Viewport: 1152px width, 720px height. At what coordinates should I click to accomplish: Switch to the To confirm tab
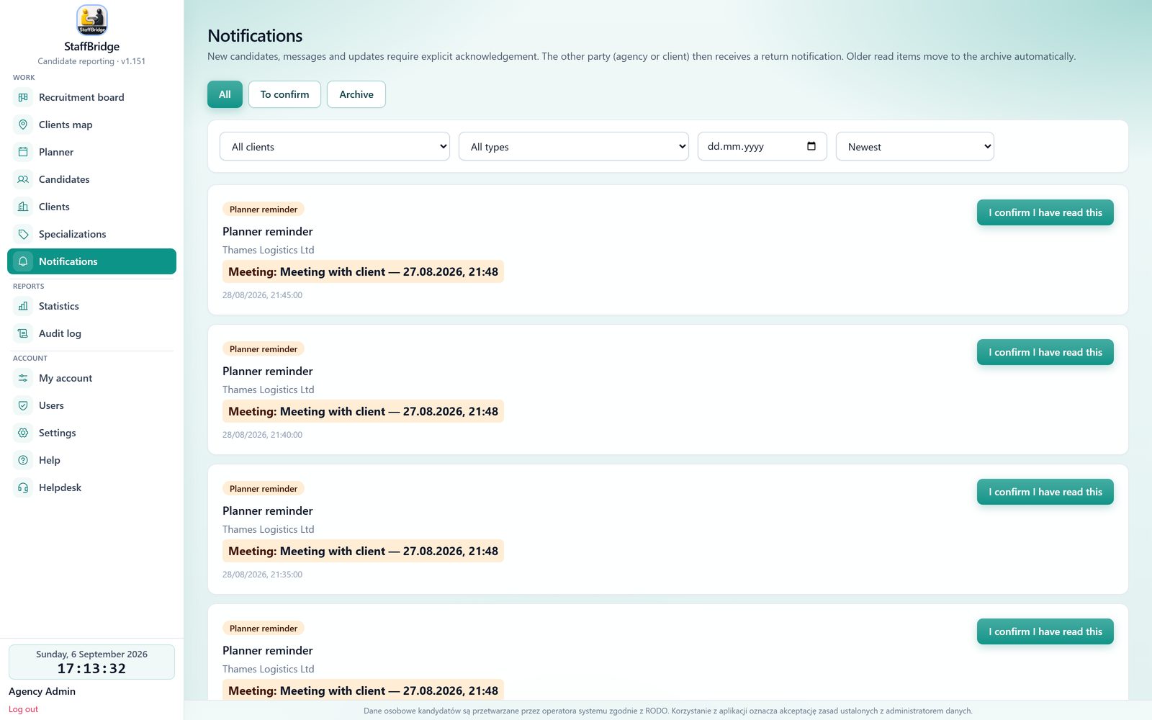284,94
